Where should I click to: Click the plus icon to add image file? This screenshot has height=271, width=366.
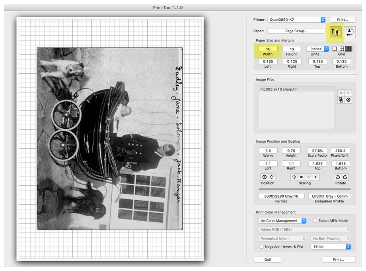pyautogui.click(x=341, y=93)
